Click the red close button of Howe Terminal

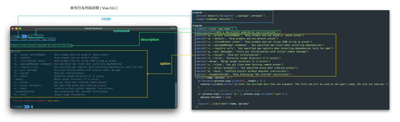[x=13, y=28]
